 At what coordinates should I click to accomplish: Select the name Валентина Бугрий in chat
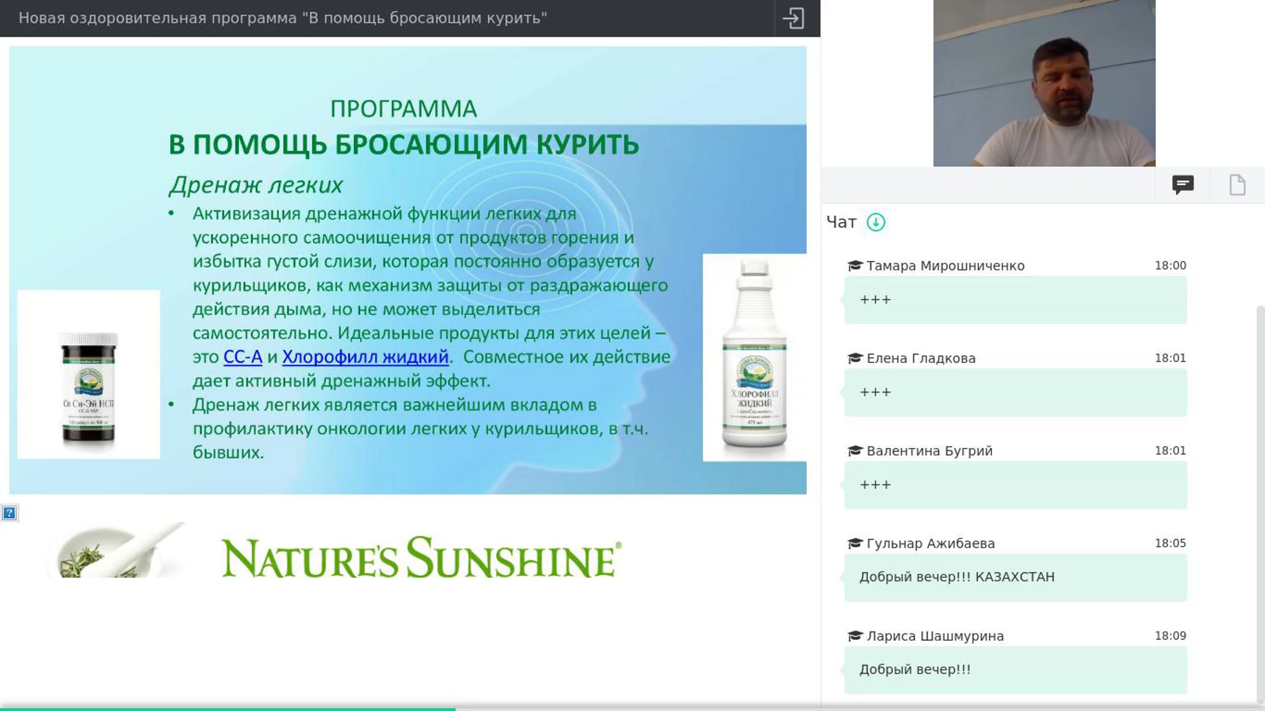coord(929,451)
